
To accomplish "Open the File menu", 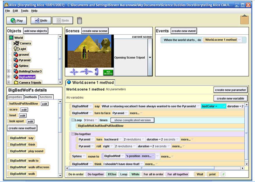I will [8, 11].
